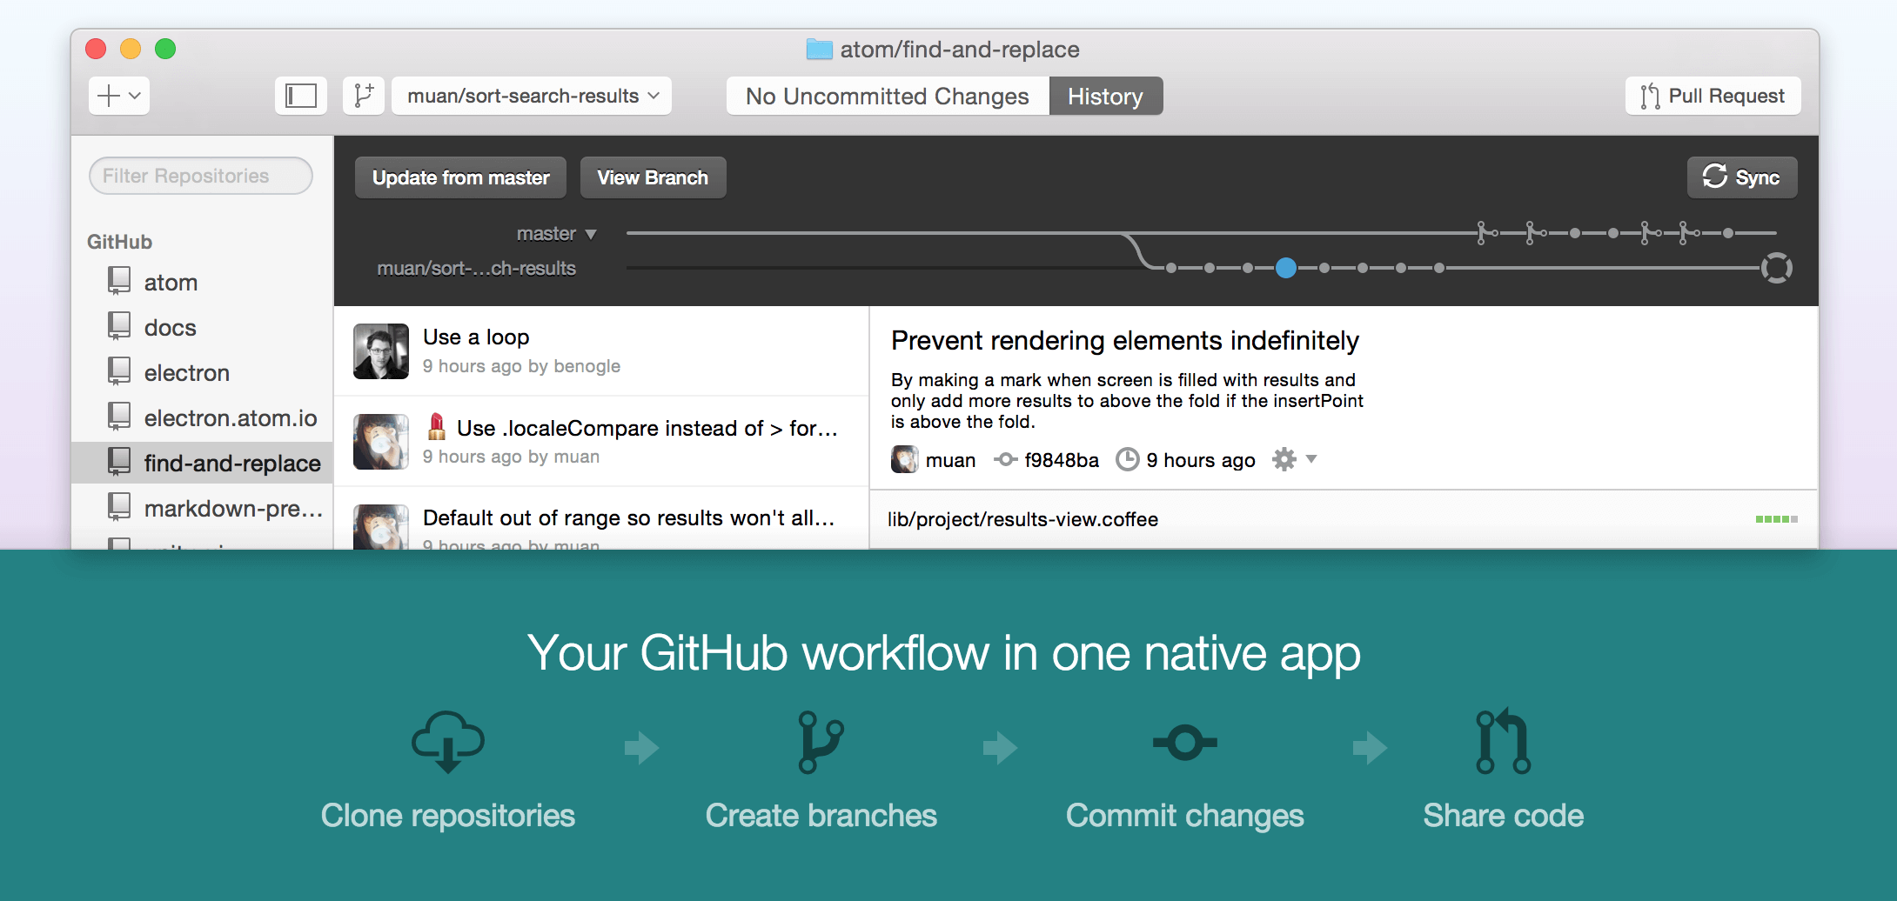This screenshot has height=901, width=1897.
Task: Click the Clone repositories label
Action: tap(448, 816)
